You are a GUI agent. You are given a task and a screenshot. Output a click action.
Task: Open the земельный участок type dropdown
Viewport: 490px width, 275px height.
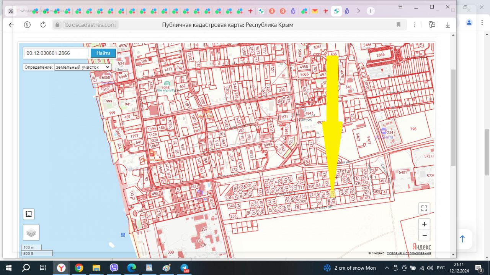coord(82,67)
